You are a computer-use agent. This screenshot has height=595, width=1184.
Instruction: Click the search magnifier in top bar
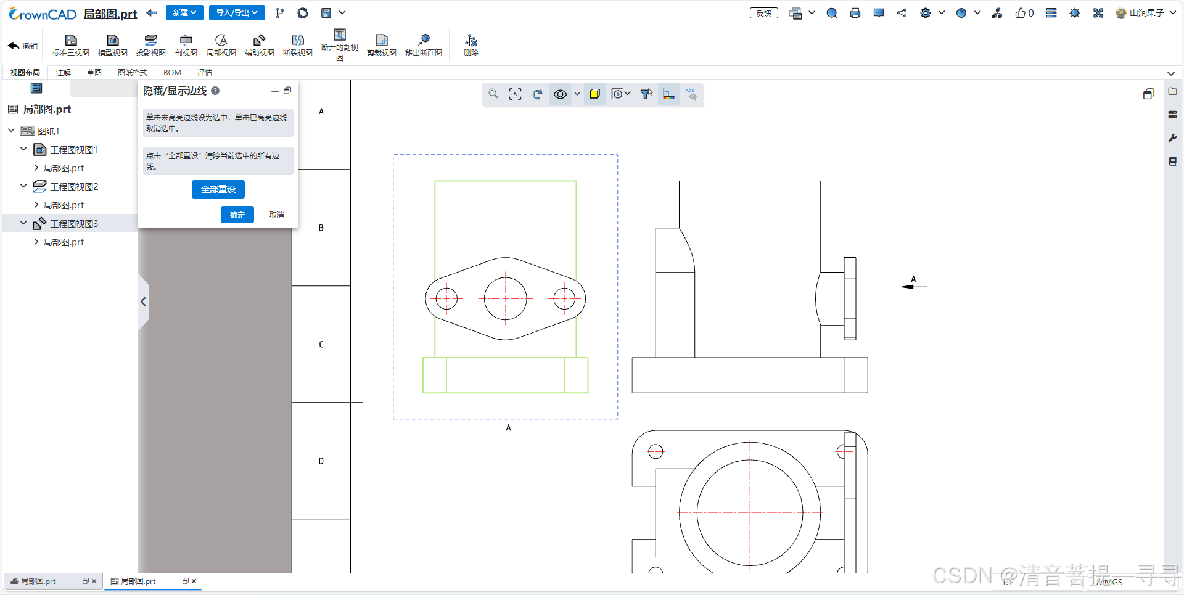832,13
